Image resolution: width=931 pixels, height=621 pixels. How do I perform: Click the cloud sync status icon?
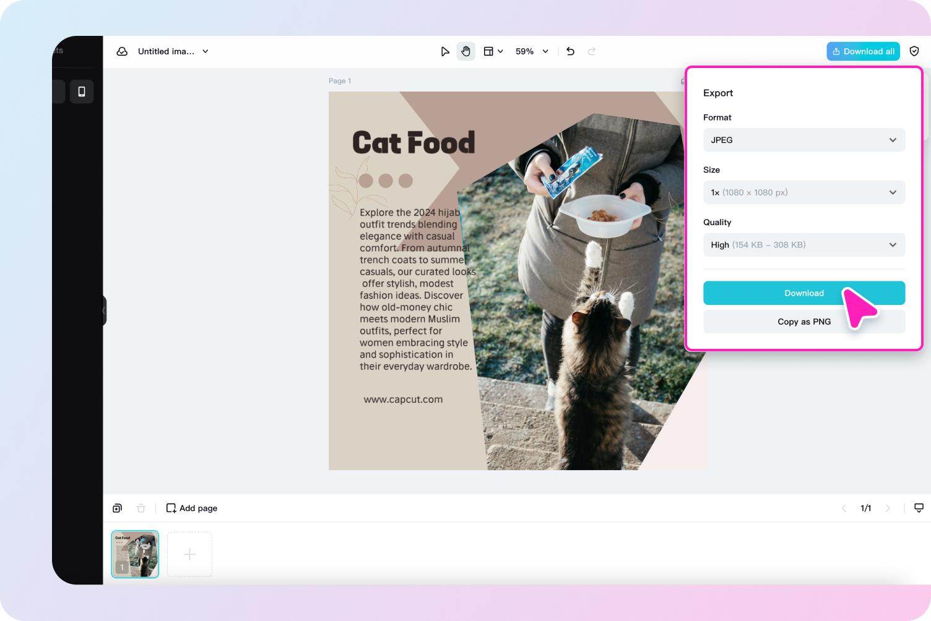[x=122, y=51]
